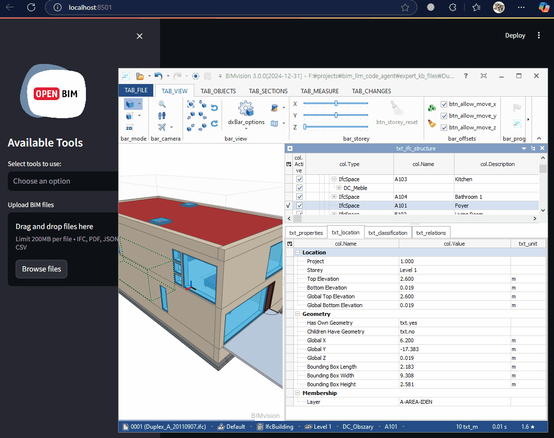Collapse the Location section in txt_location panel
Viewport: 554px width, 438px height.
click(x=298, y=252)
